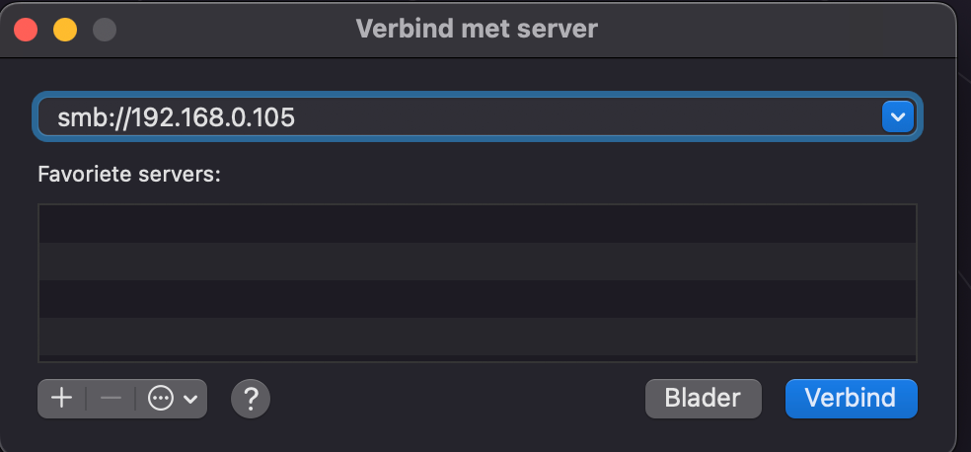The width and height of the screenshot is (971, 452).
Task: Add server to favorites with plus button
Action: (62, 399)
